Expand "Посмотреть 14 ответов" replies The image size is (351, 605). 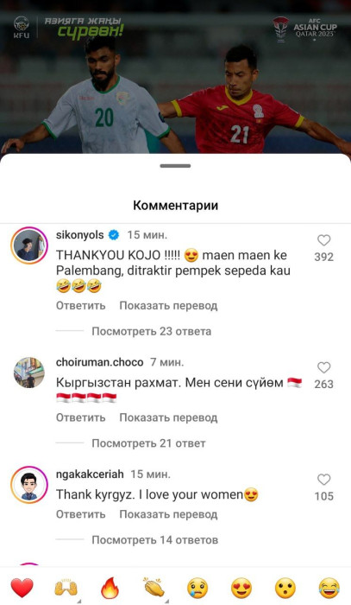point(154,540)
